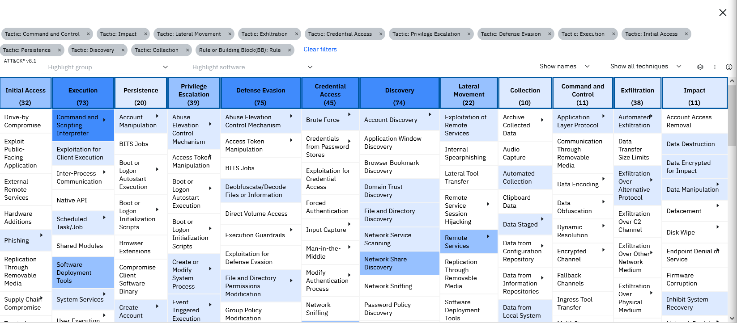Close the ATT&CK matrix panel
Viewport: 737px width, 323px height.
coord(723,13)
